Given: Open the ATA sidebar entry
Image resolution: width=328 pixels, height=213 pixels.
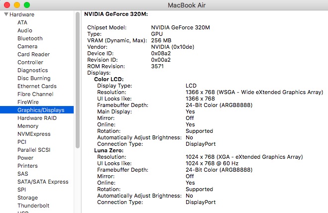Looking at the screenshot, I should 22,22.
